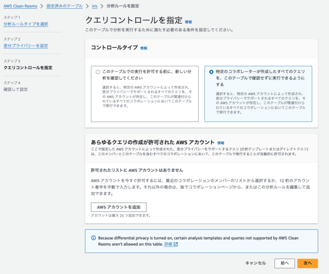
Task: Open 情報 link beside AWS アカウント heading
Action: (221, 143)
